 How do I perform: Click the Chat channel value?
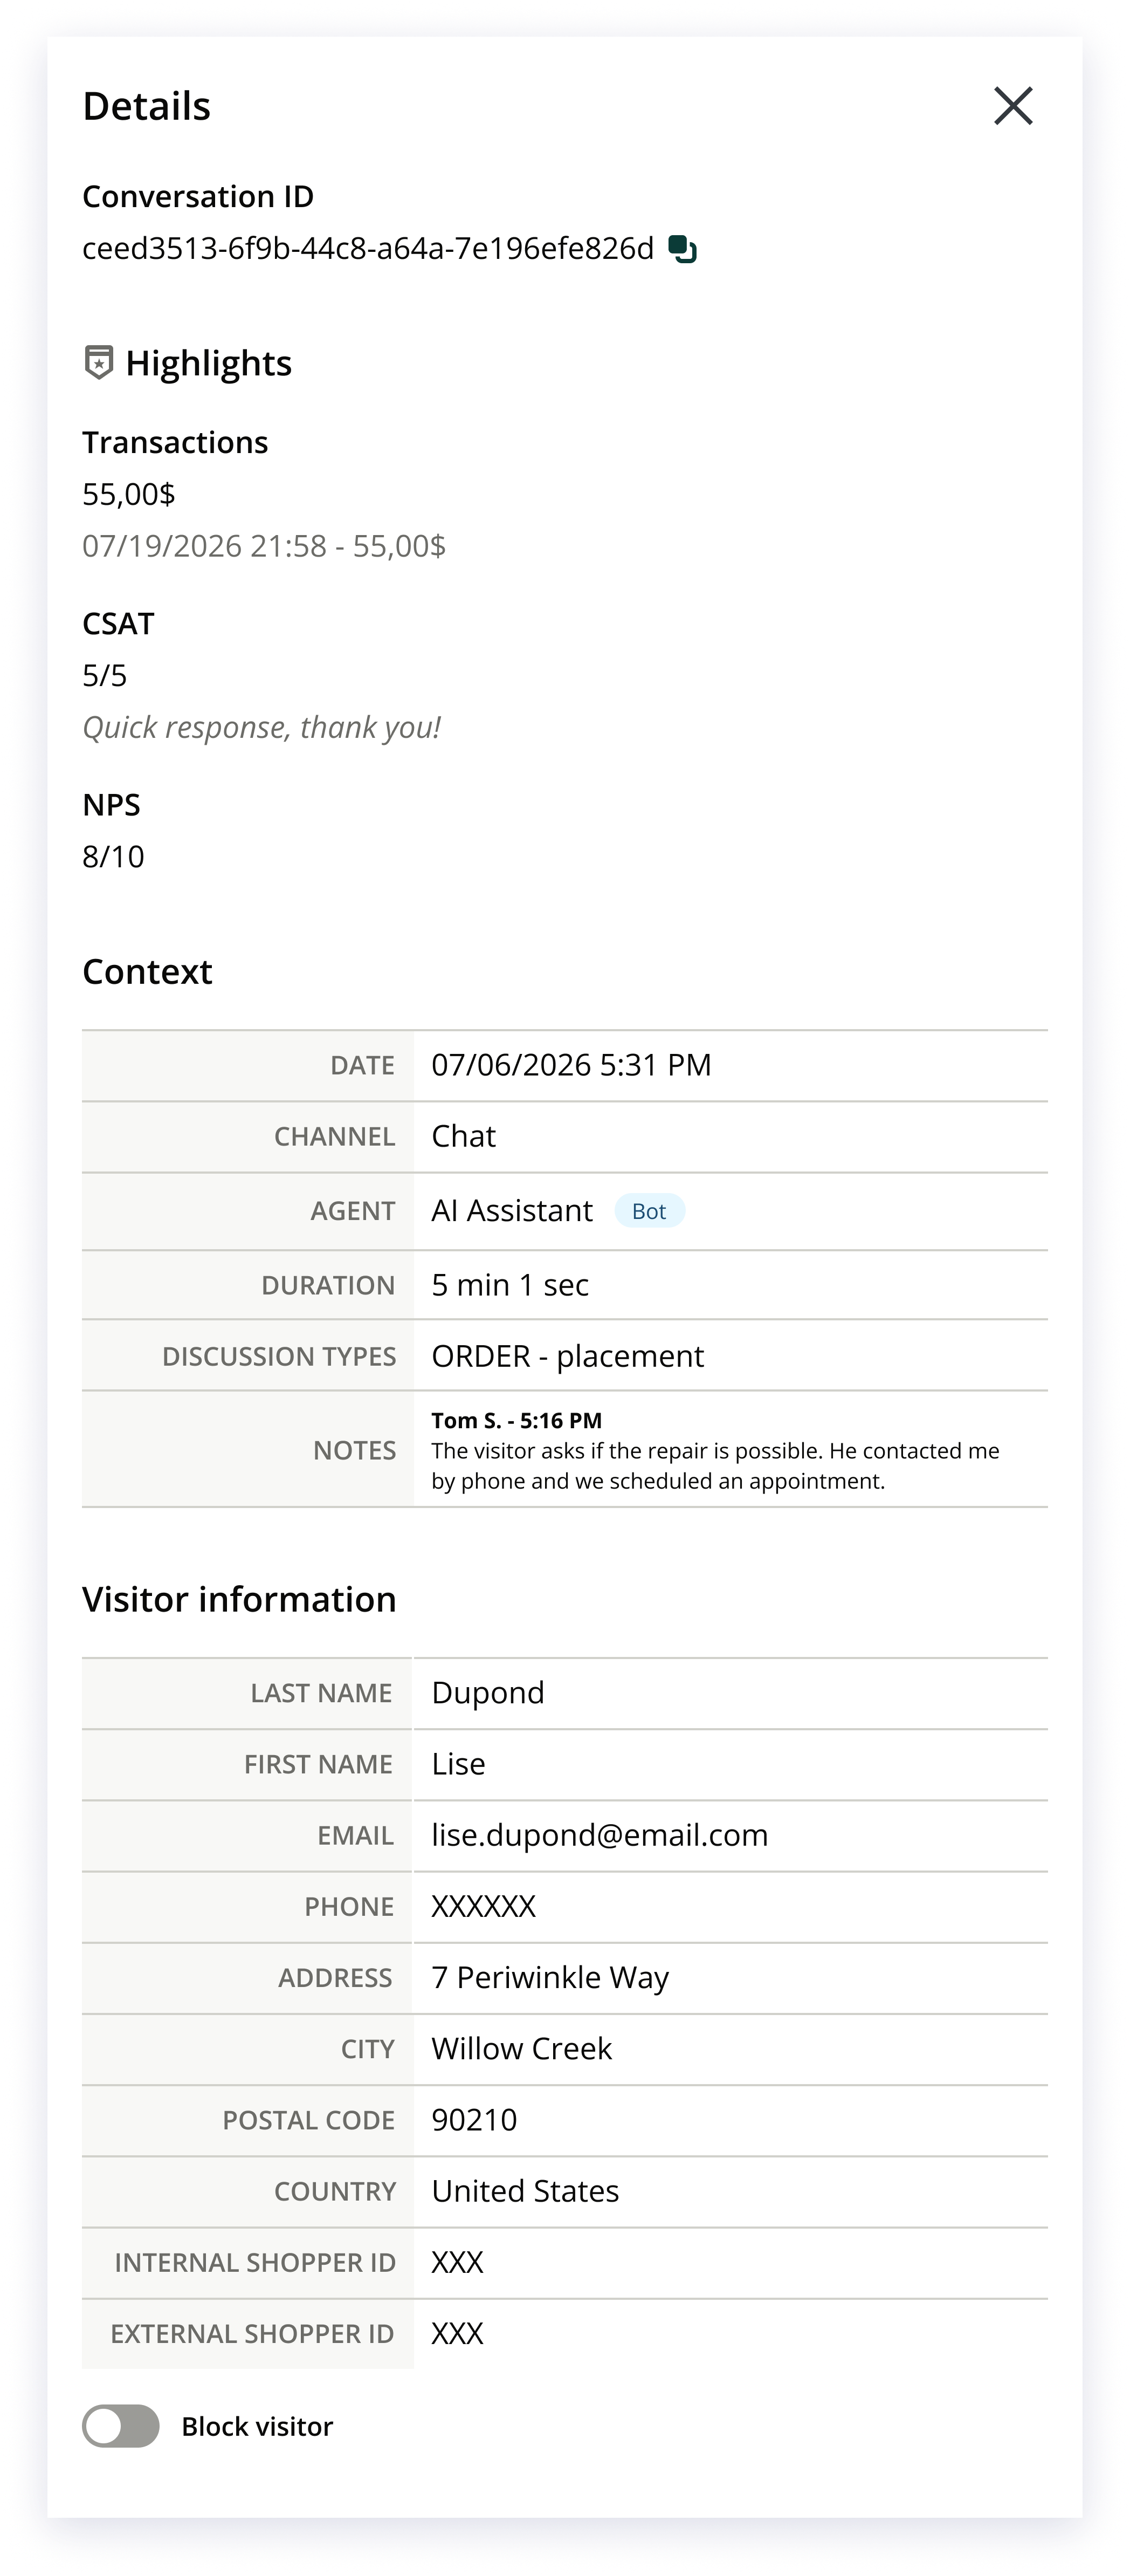point(464,1136)
